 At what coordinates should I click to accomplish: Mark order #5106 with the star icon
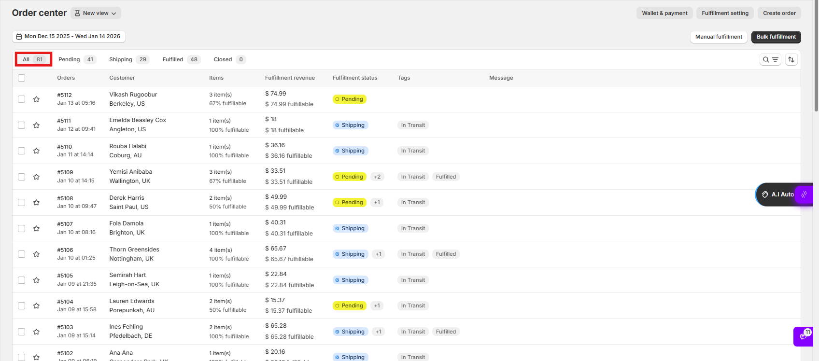(36, 254)
